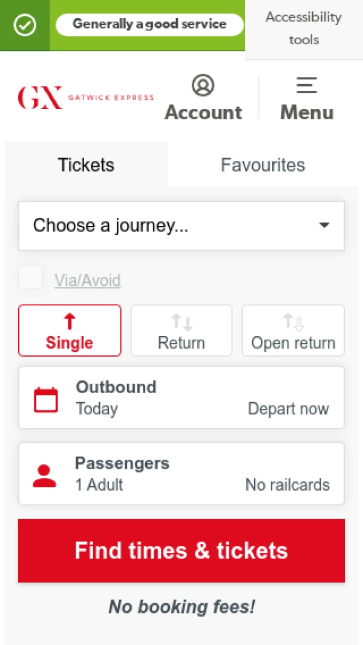This screenshot has height=645, width=363.
Task: Open the hamburger Menu icon
Action: 307,85
